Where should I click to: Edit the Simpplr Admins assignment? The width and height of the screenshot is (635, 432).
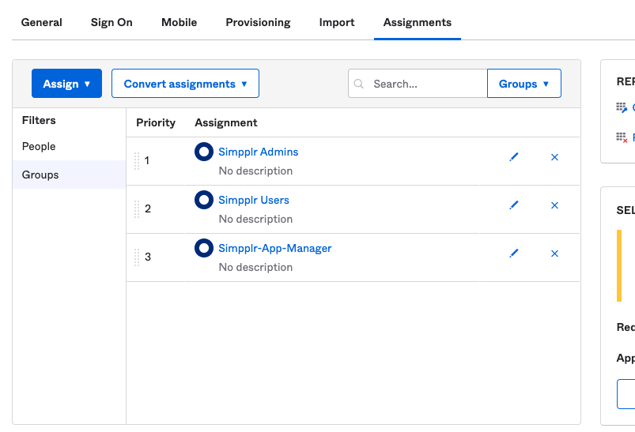pos(513,157)
